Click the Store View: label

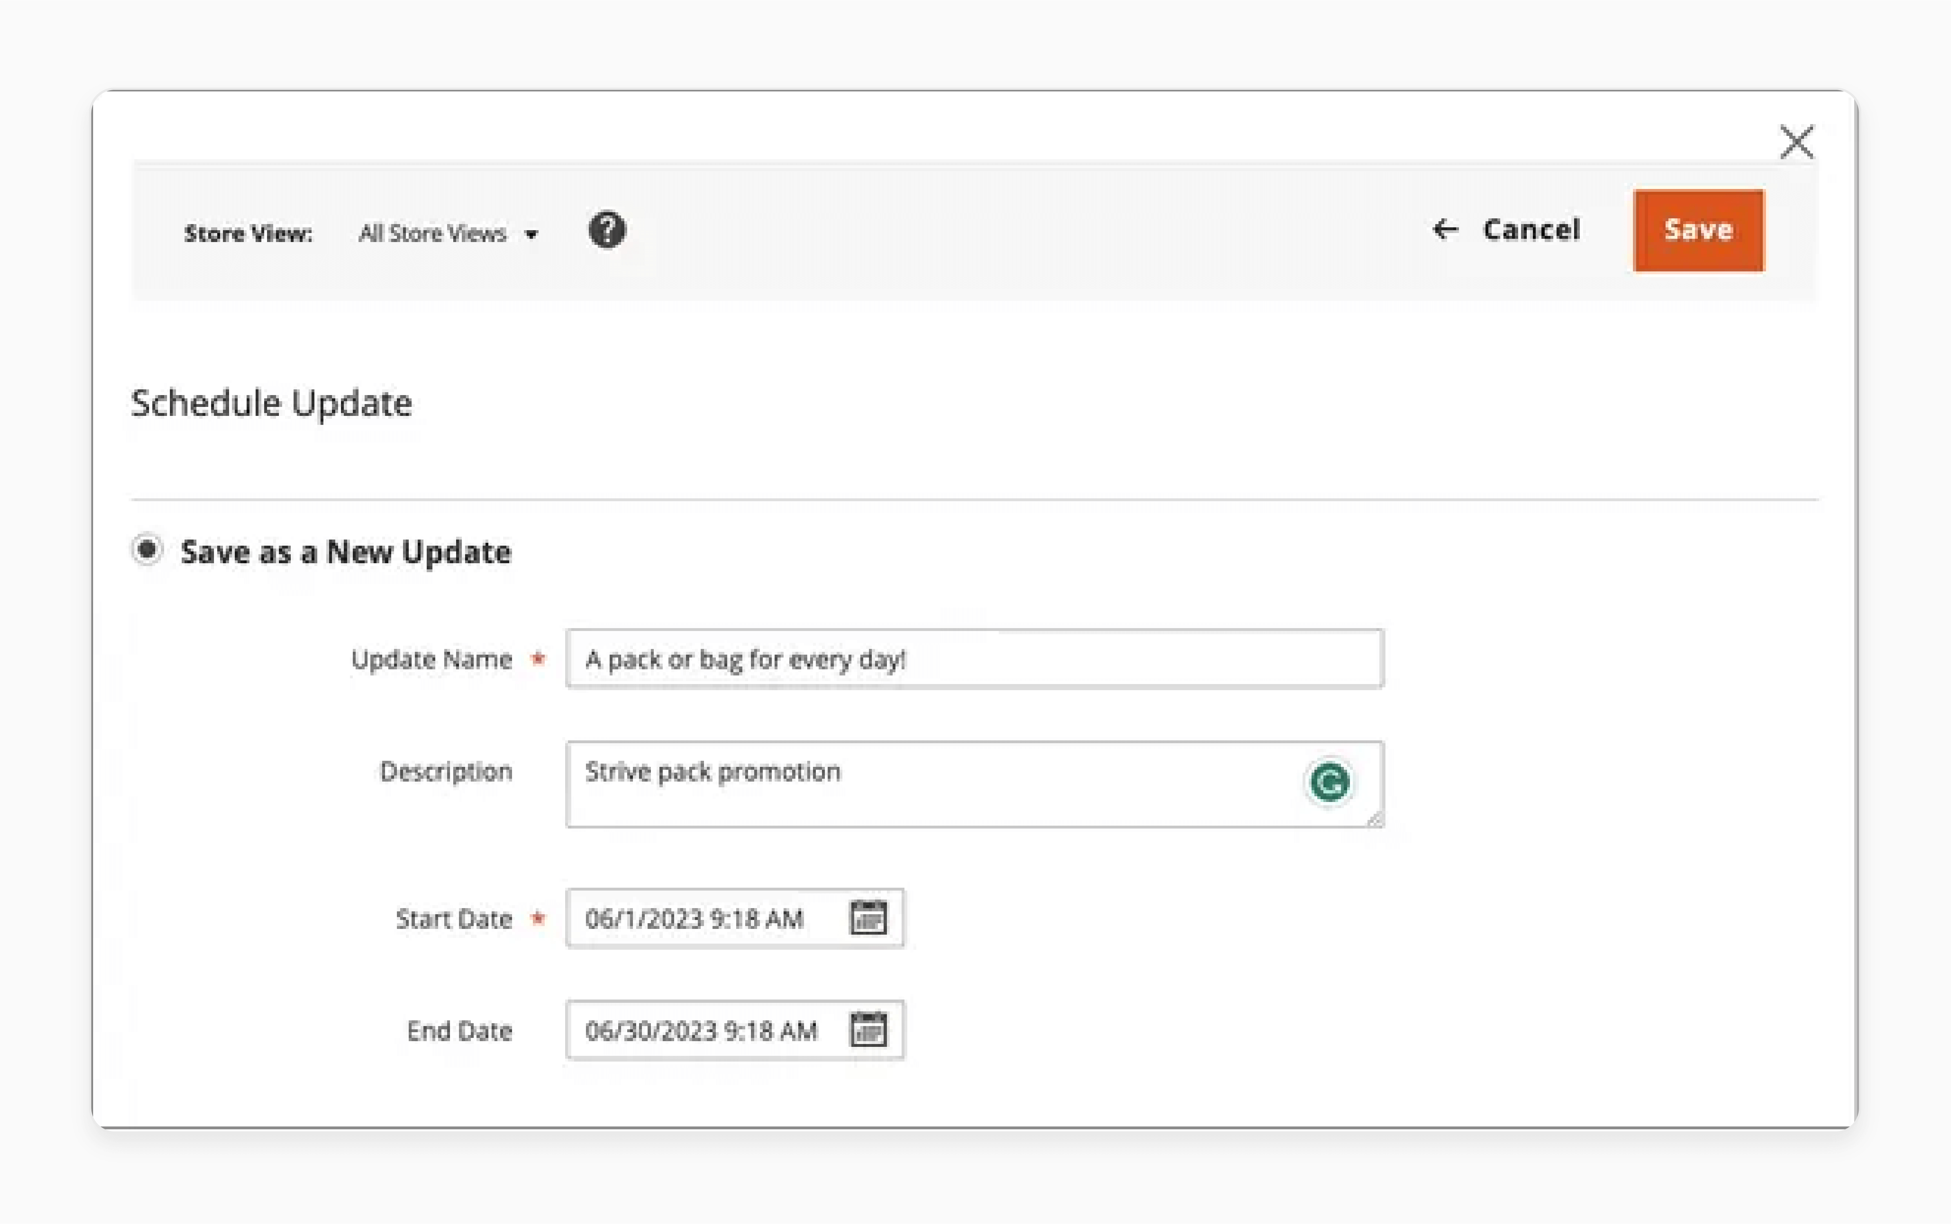point(248,234)
